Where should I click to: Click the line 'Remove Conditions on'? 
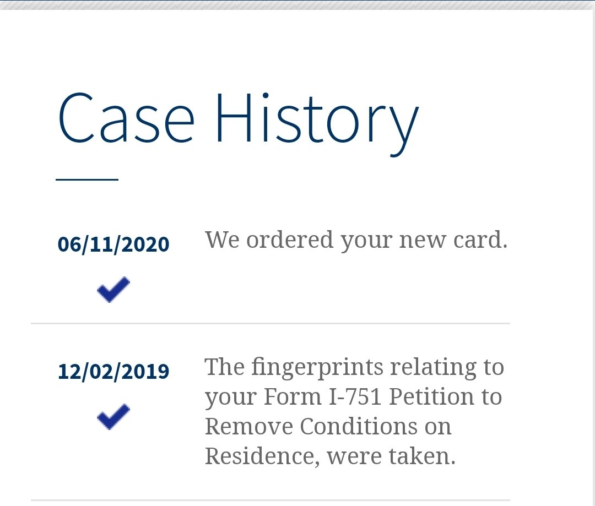[328, 426]
